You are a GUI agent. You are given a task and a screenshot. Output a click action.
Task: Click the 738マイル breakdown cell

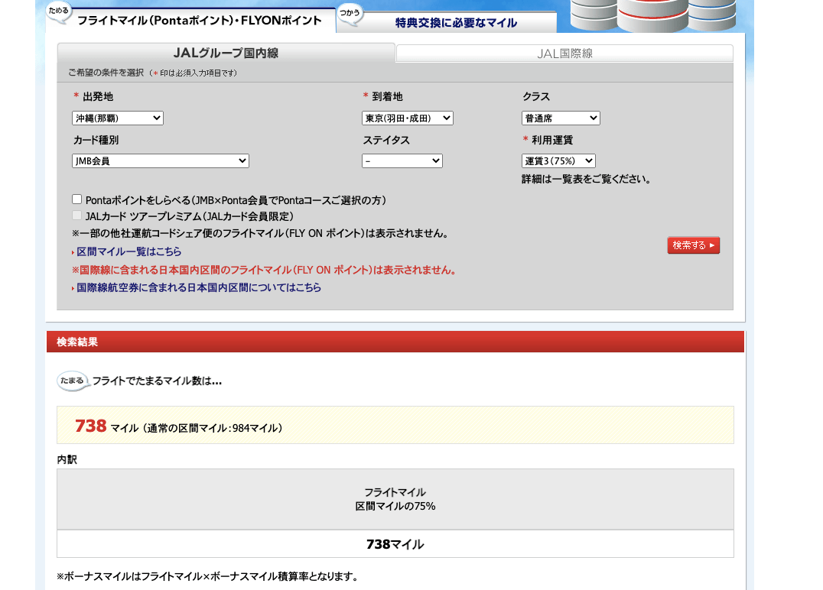(x=395, y=544)
